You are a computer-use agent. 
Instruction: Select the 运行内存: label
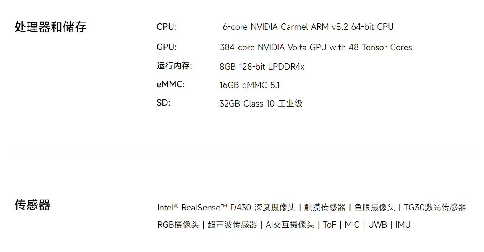tap(174, 66)
